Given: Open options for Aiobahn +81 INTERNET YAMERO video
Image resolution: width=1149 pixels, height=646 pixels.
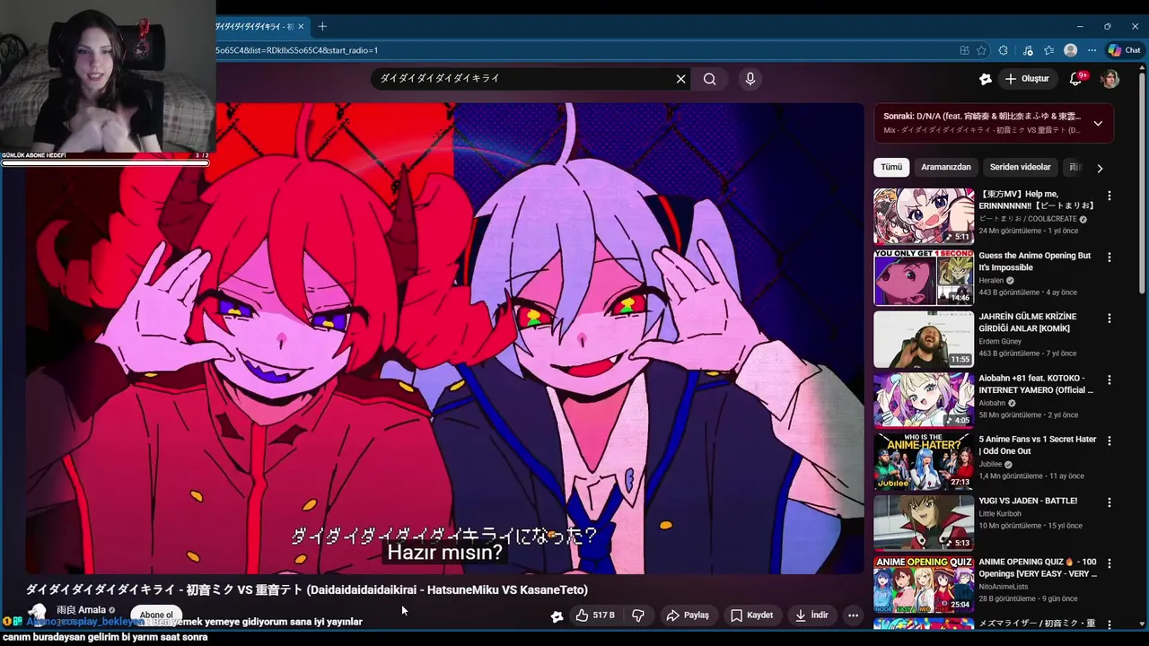Looking at the screenshot, I should pyautogui.click(x=1110, y=380).
